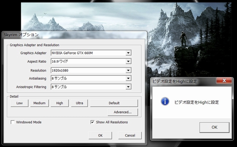The height and width of the screenshot is (147, 237).
Task: Expand the Antialiasing dropdown arrow
Action: (128, 78)
